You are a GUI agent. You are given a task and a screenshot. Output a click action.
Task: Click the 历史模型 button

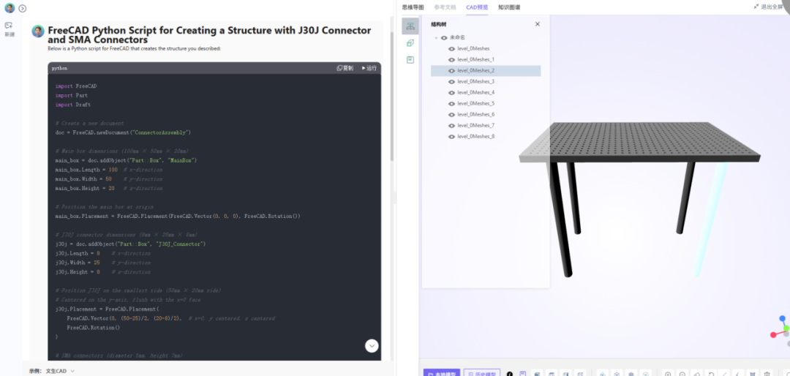tap(481, 374)
